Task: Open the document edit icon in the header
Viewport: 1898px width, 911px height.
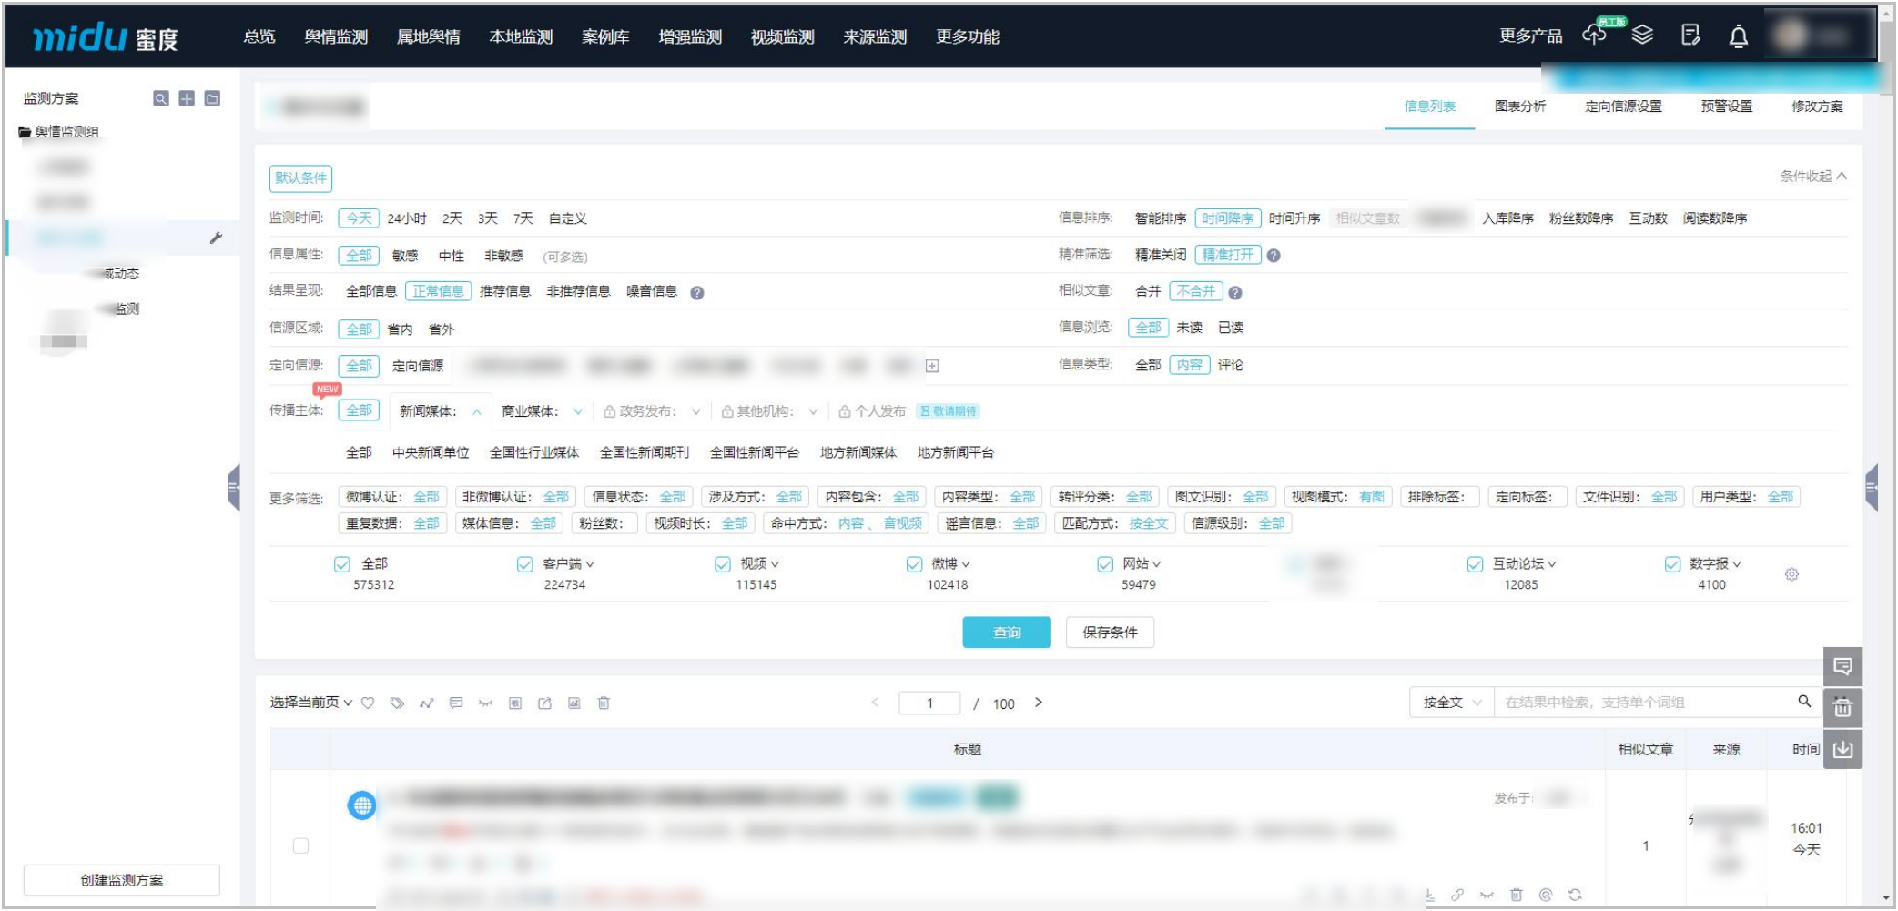Action: (1690, 35)
